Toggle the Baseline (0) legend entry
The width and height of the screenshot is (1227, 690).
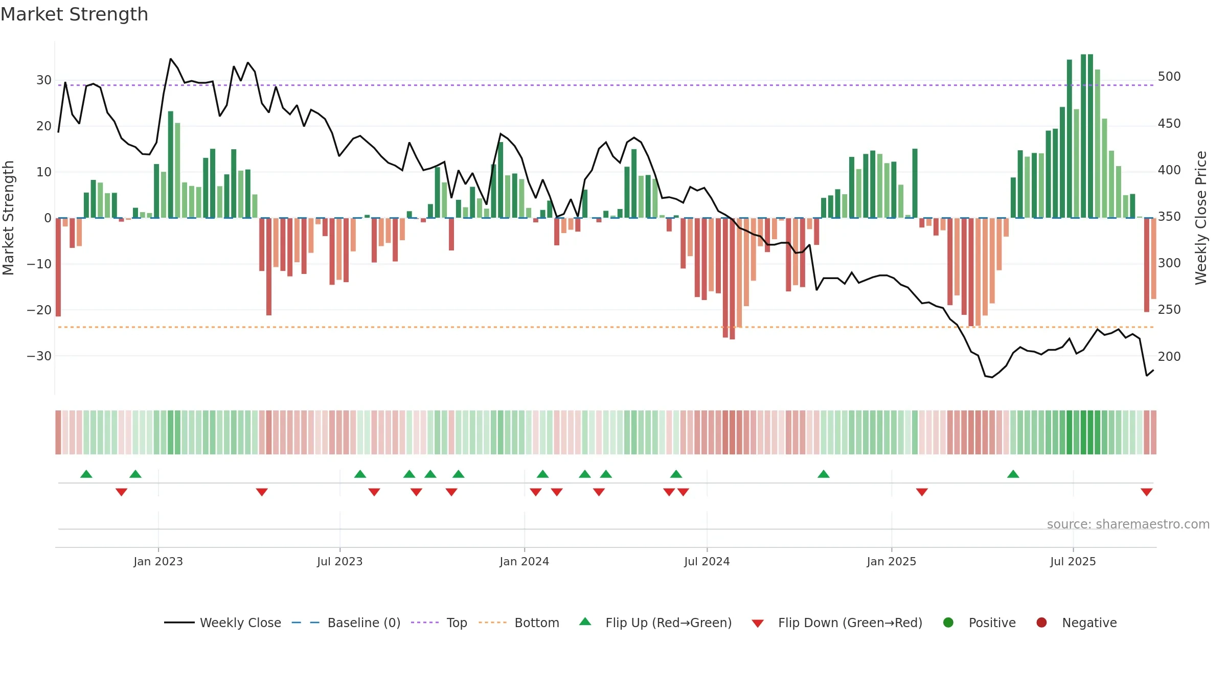coord(346,623)
